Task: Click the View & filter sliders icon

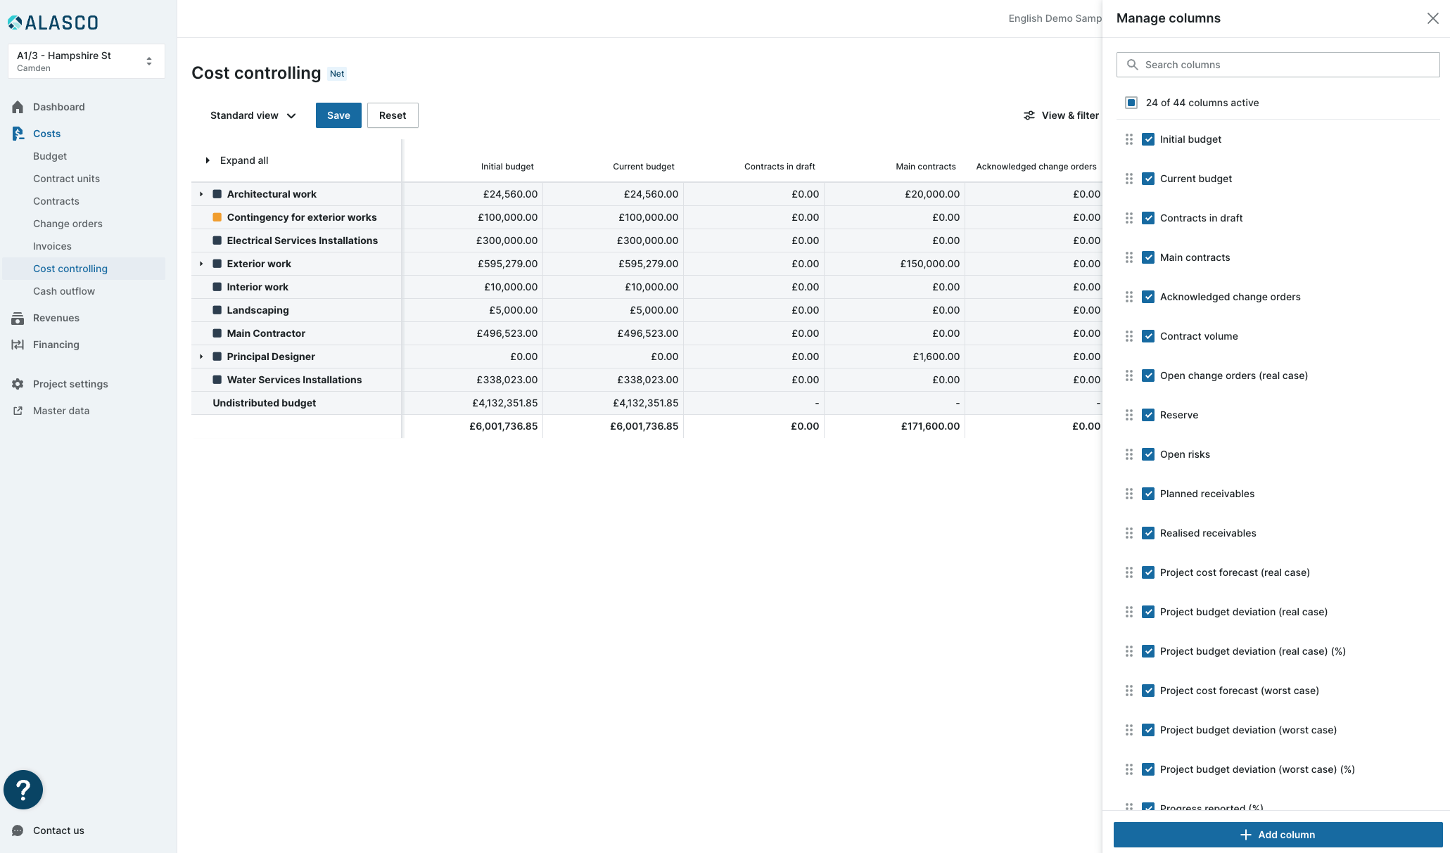Action: tap(1029, 115)
